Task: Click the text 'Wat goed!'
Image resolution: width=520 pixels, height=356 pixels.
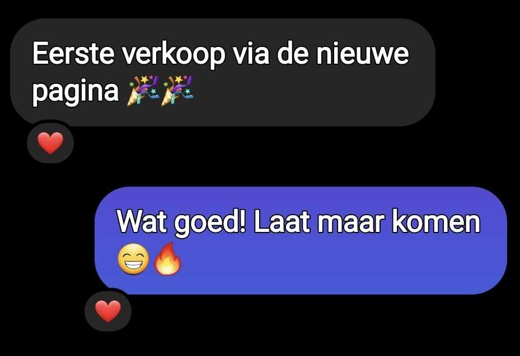Action: (182, 222)
